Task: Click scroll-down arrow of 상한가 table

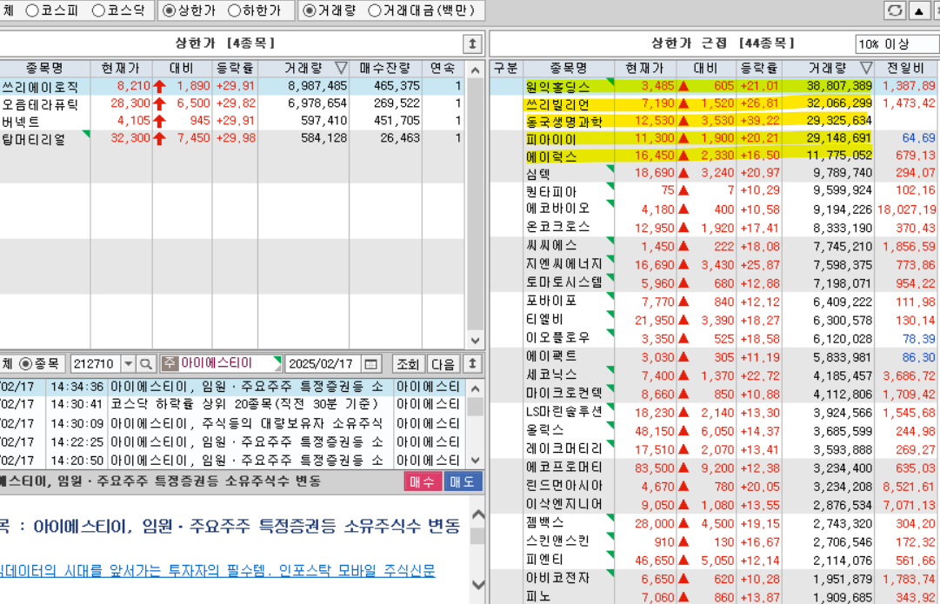Action: (476, 340)
